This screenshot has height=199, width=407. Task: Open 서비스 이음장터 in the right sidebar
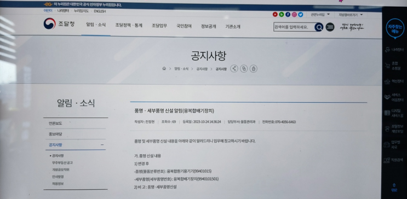click(x=394, y=97)
